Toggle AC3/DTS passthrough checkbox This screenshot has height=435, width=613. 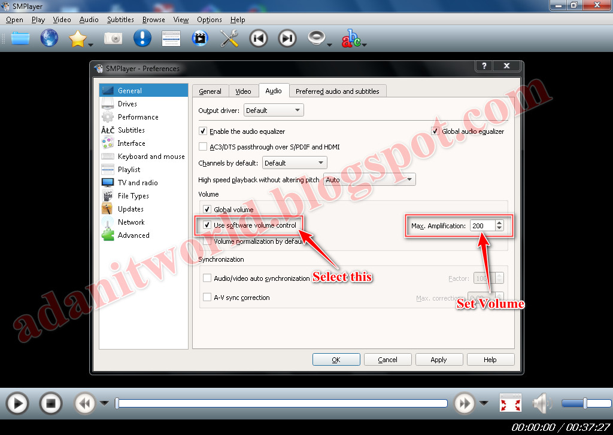[x=203, y=146]
